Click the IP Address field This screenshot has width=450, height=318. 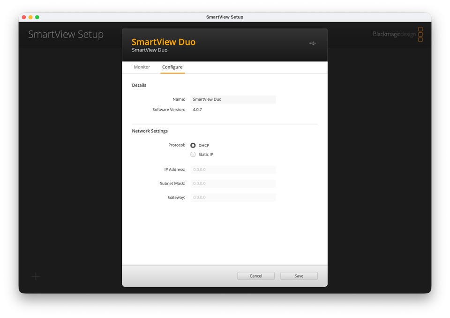tap(233, 170)
